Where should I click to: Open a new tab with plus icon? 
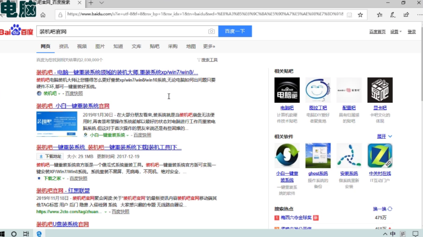91,3
